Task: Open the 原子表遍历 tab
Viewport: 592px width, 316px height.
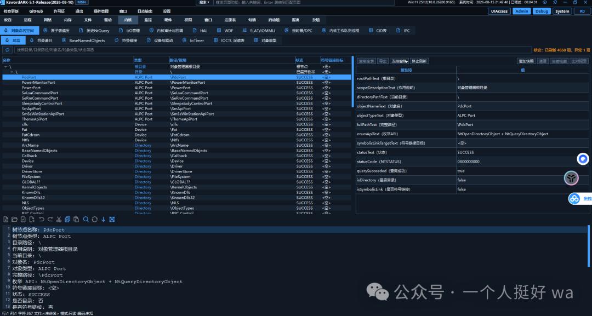Action: pos(56,31)
